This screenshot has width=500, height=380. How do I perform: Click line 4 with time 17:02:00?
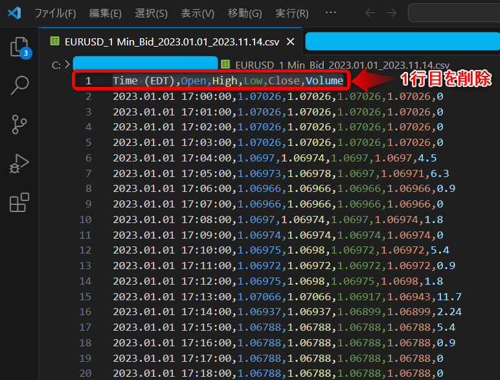pyautogui.click(x=278, y=127)
